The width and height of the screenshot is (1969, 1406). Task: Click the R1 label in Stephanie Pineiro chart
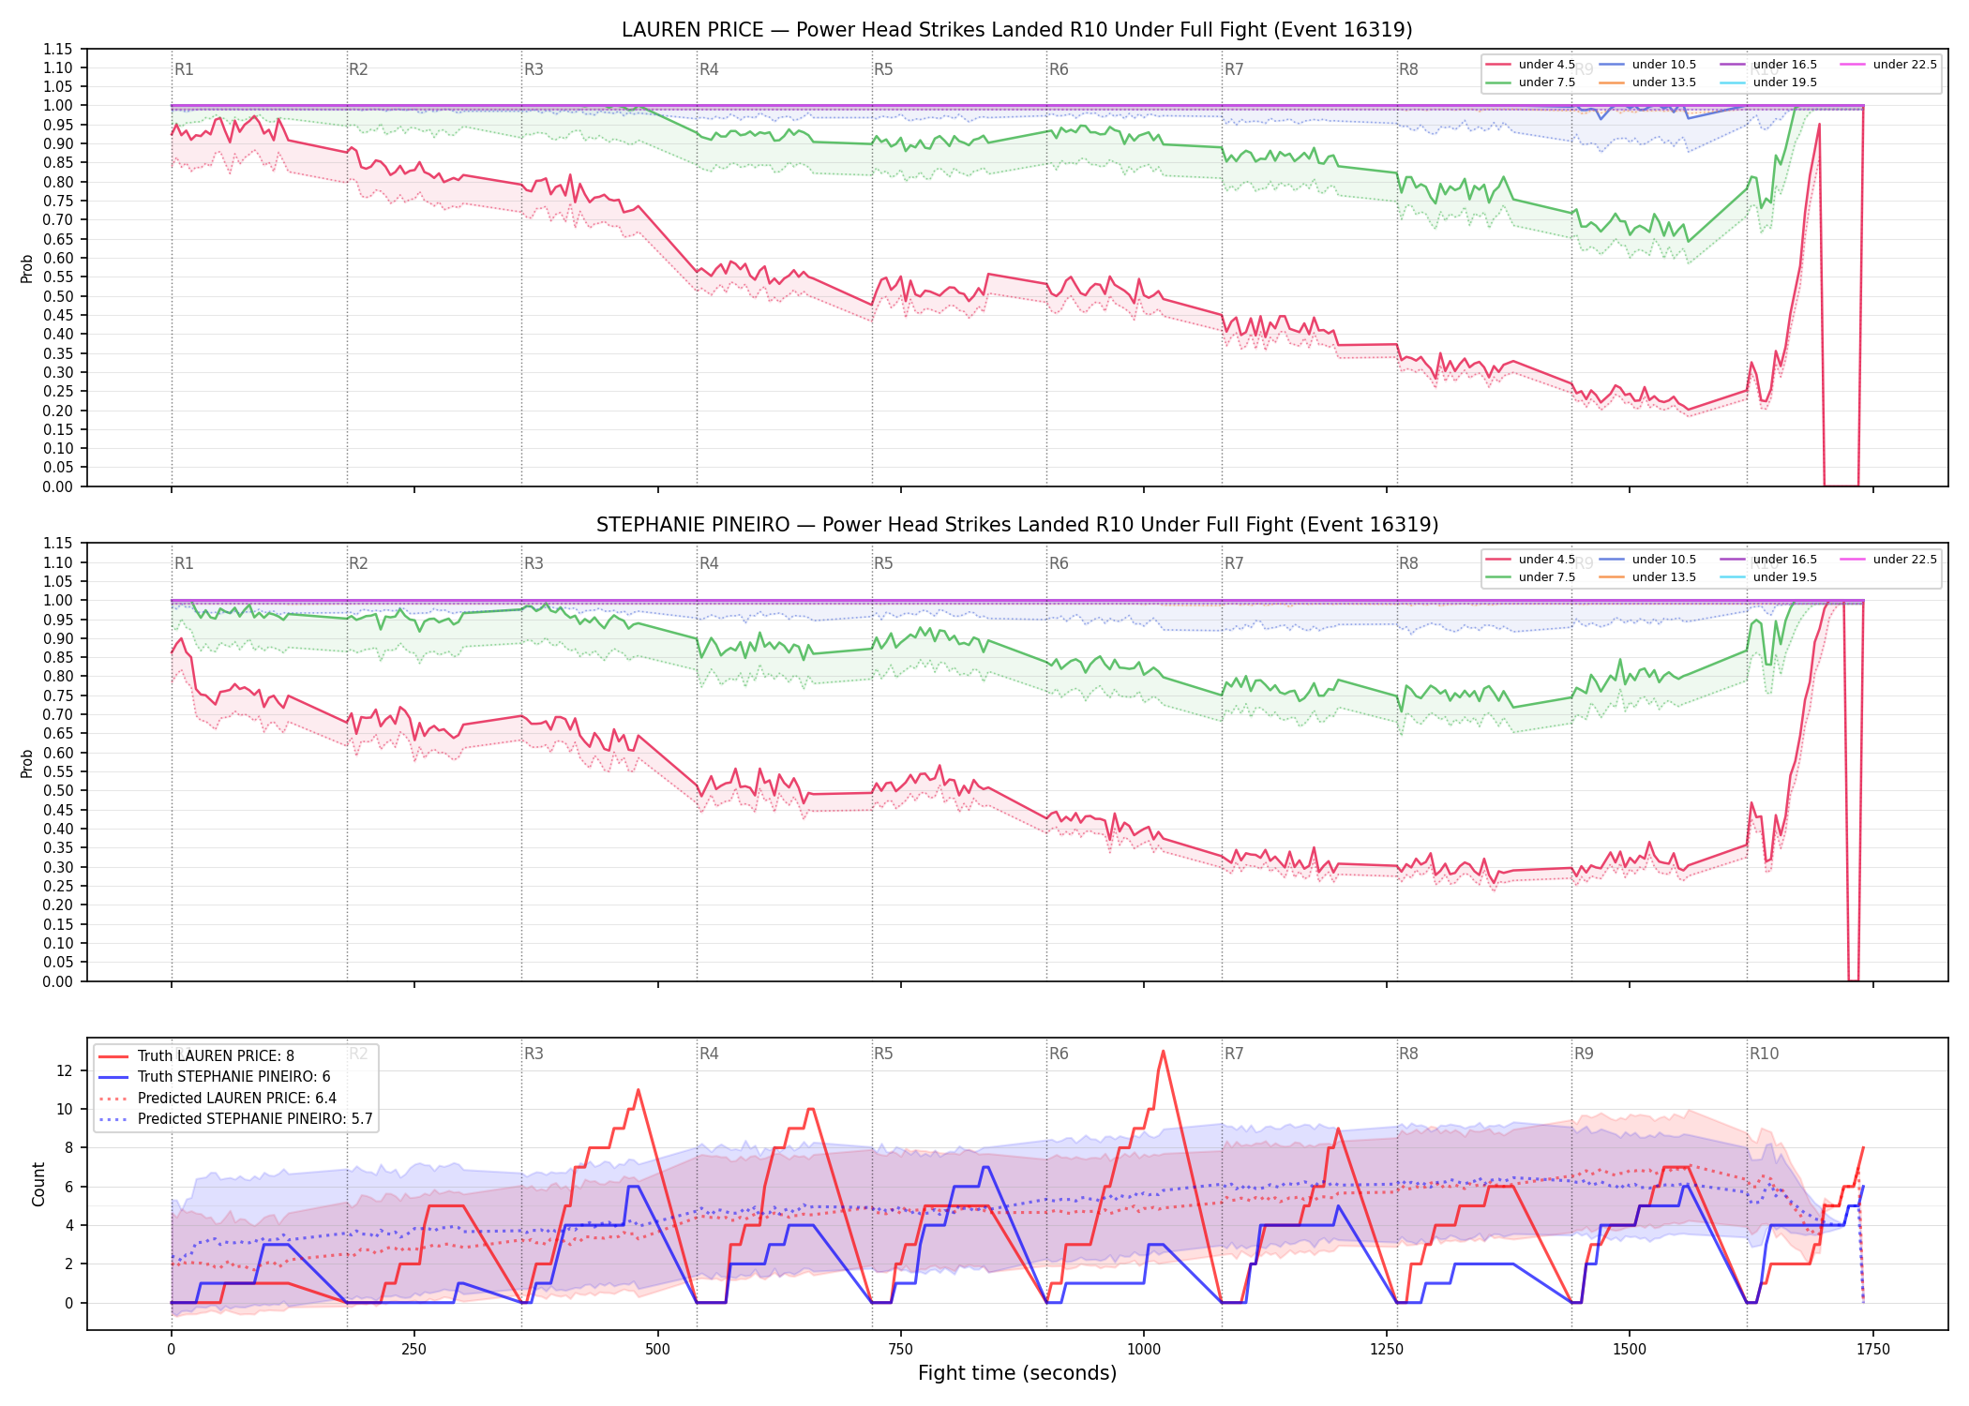click(184, 563)
